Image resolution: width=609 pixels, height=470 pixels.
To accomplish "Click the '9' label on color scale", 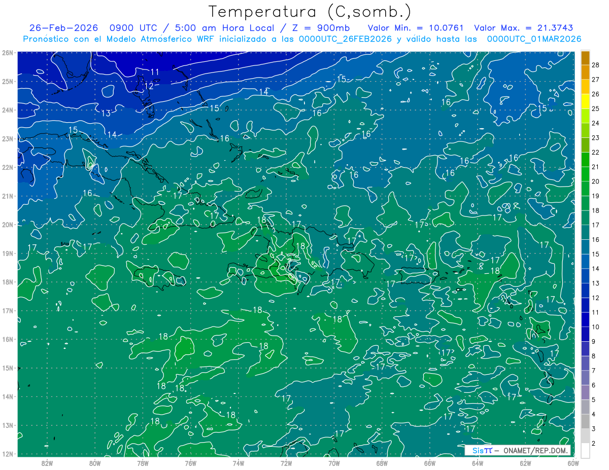I will click(593, 341).
